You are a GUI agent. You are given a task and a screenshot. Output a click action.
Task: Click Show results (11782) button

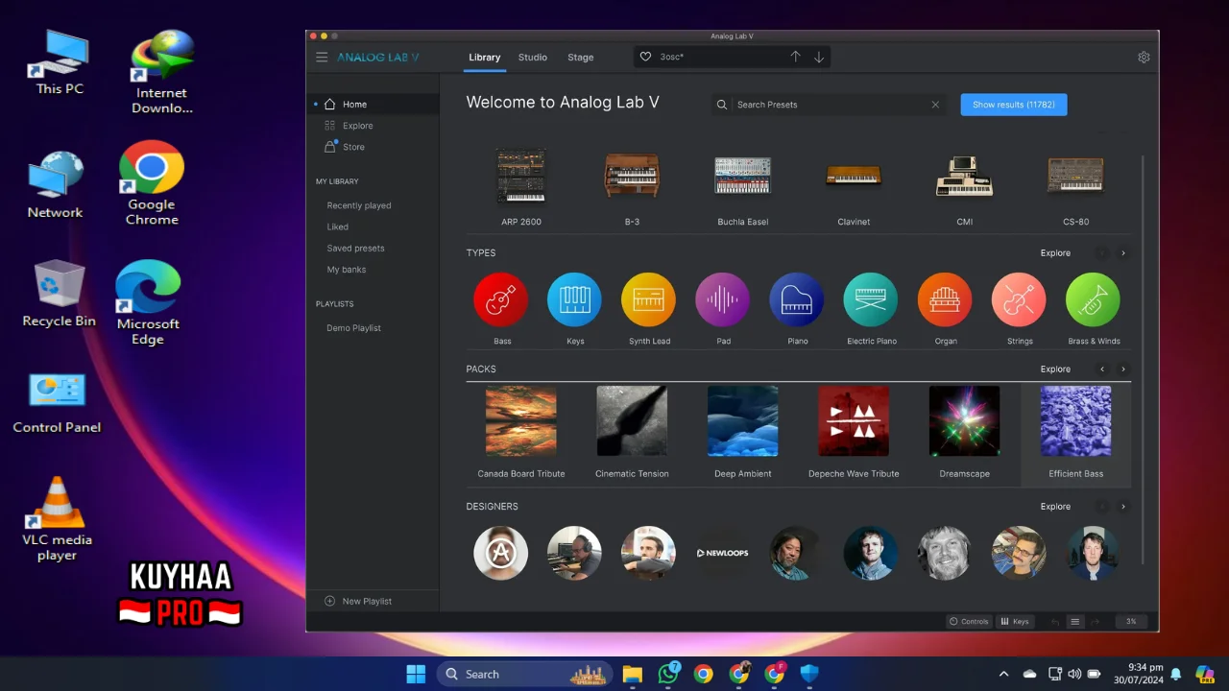click(x=1014, y=105)
